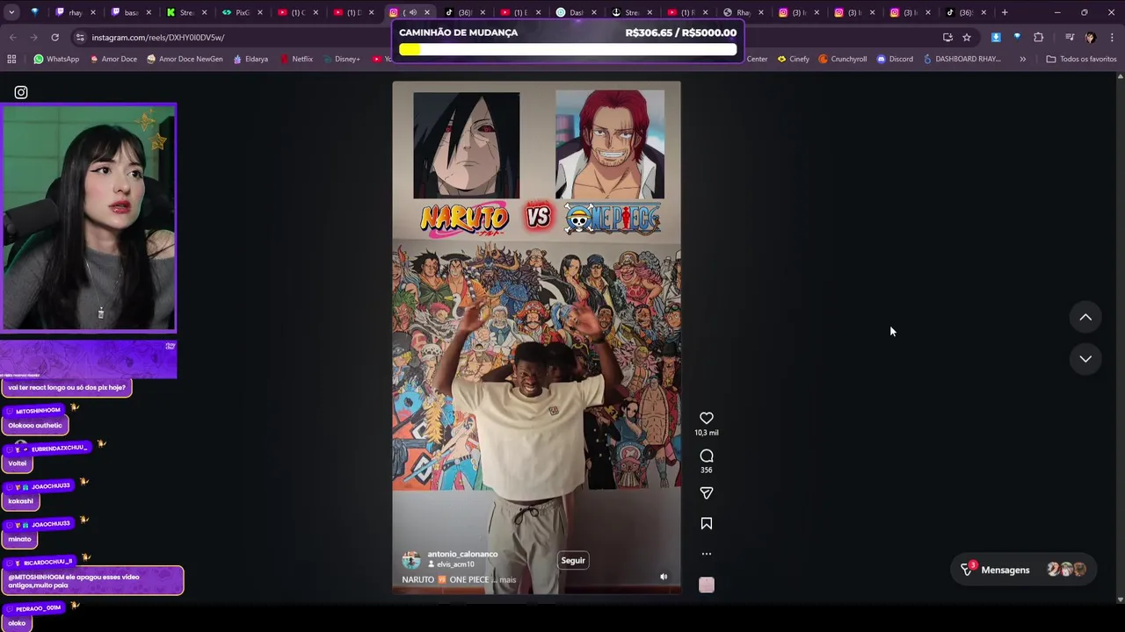Open the site information icon in address bar
Viewport: 1125px width, 632px height.
[x=80, y=38]
